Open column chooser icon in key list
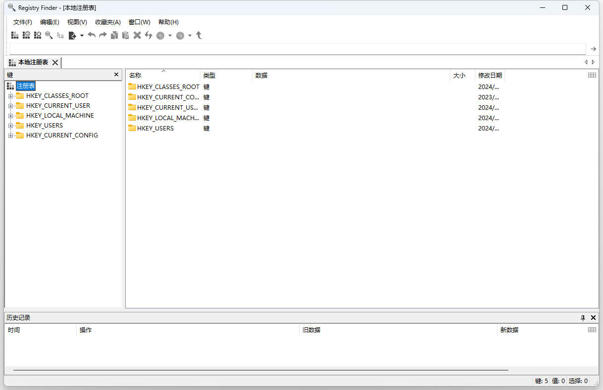This screenshot has height=390, width=603. click(592, 75)
